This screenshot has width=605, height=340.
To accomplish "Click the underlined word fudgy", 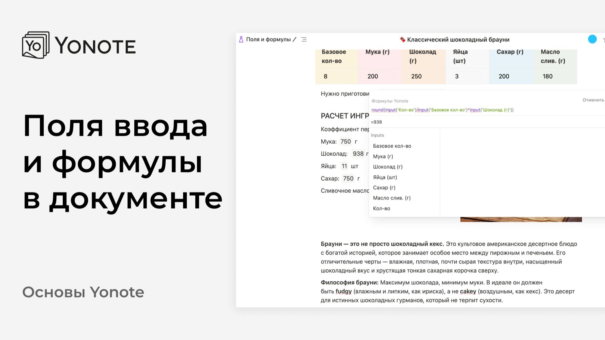I will pos(343,291).
